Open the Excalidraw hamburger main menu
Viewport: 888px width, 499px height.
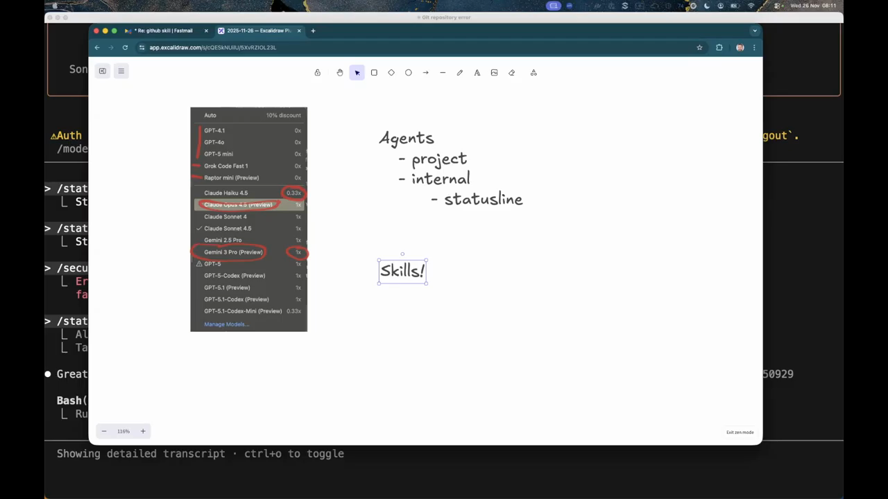[121, 71]
